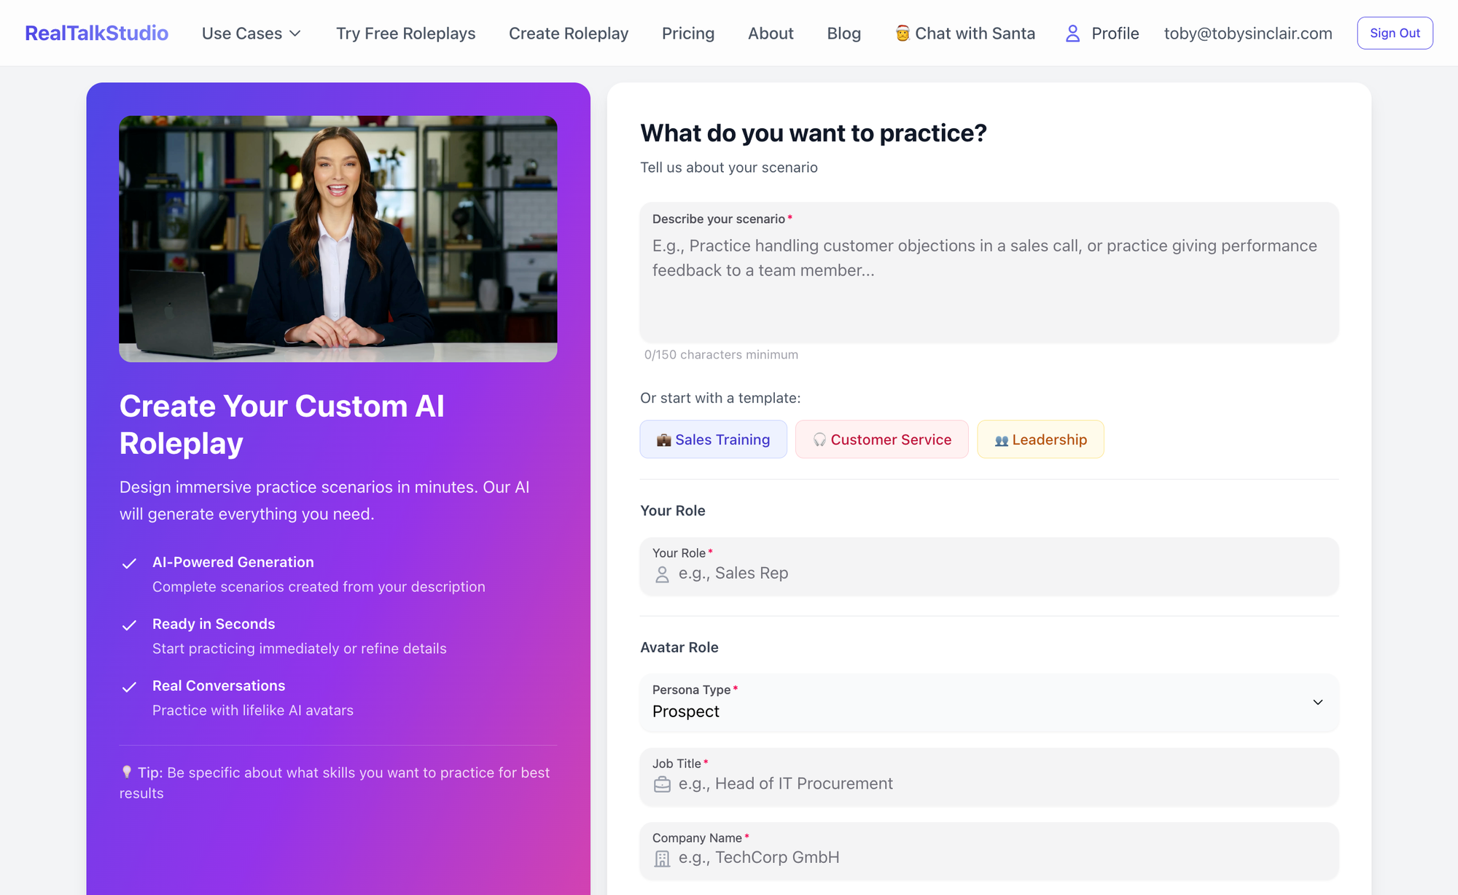1458x895 pixels.
Task: Click the Santa emoji icon in navigation
Action: click(x=903, y=34)
